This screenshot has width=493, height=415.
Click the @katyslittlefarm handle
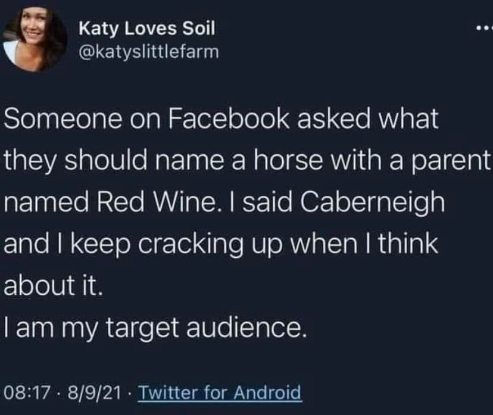149,52
